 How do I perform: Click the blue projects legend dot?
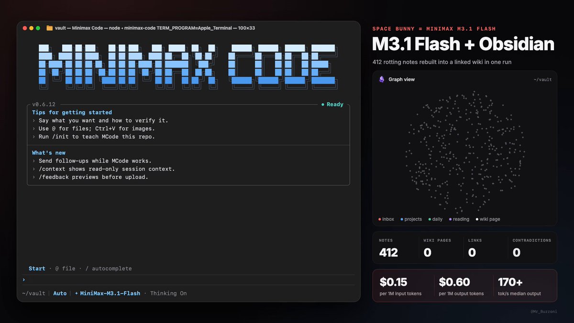coord(402,219)
